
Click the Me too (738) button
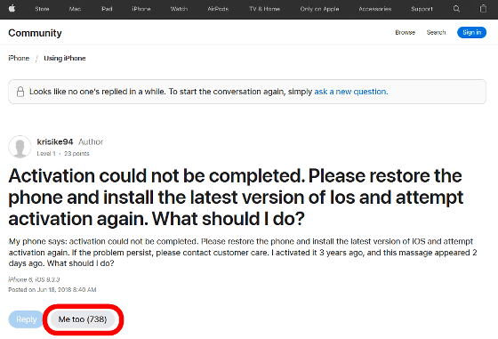(83, 319)
